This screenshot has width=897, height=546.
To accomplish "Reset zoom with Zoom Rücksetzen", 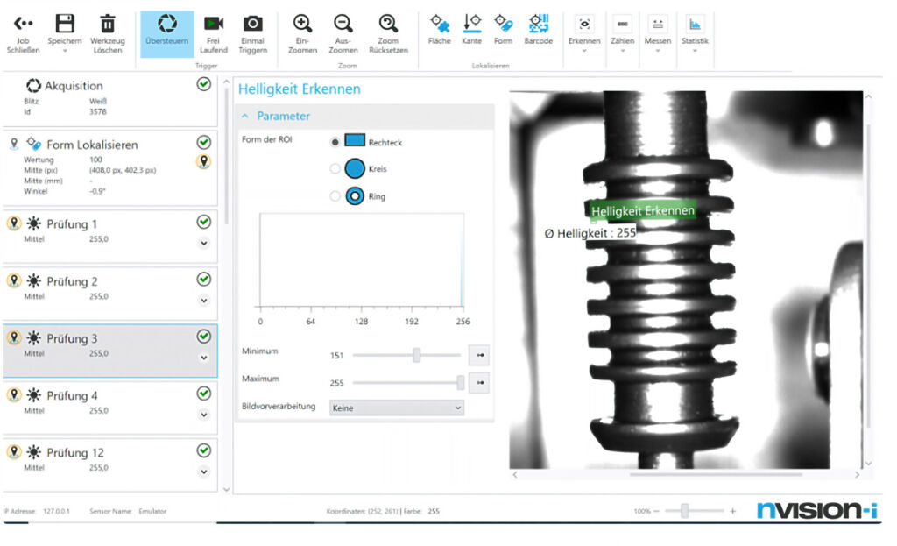I will pyautogui.click(x=388, y=24).
